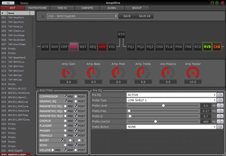Select preset 023 BM/EVL/SM7Cap

pos(16,115)
